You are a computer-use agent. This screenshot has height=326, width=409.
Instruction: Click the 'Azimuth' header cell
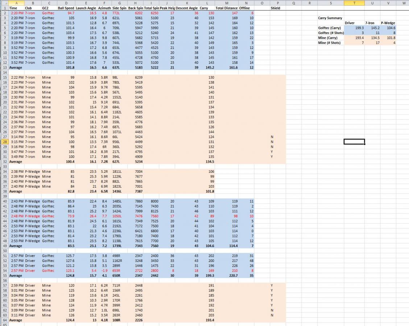[x=104, y=8]
